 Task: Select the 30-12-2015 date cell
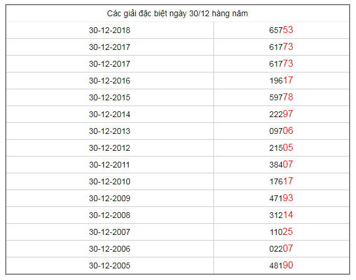(x=110, y=97)
